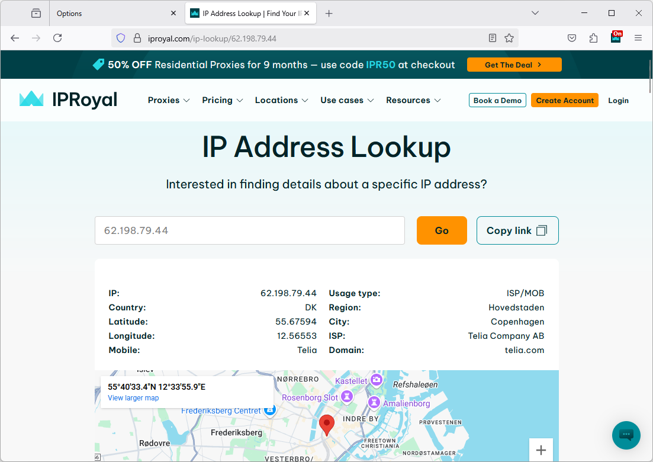This screenshot has width=653, height=462.
Task: Save page to Pocket
Action: [572, 38]
